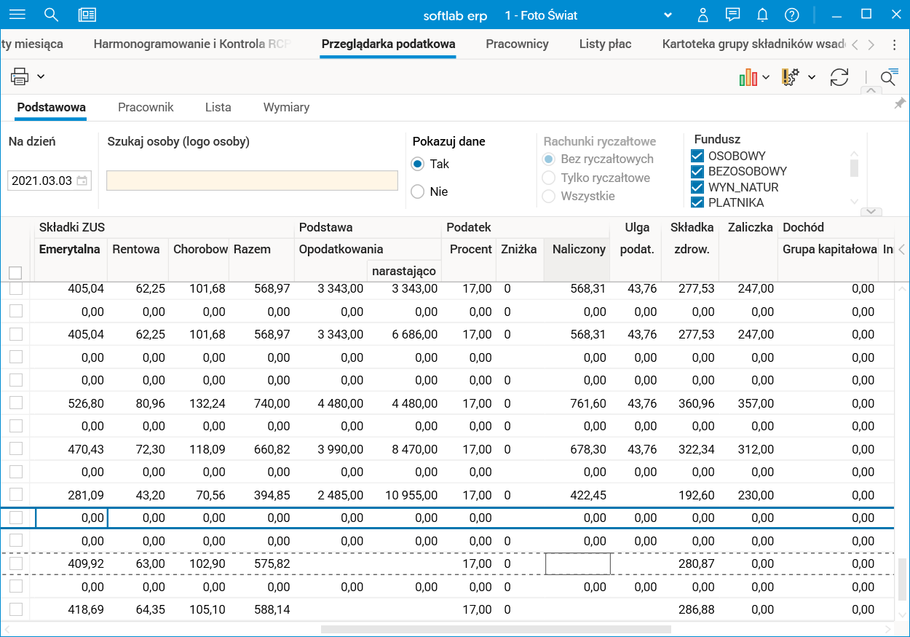Click the Szukaj osoby search field
Screen dimensions: 910x637
(252, 181)
